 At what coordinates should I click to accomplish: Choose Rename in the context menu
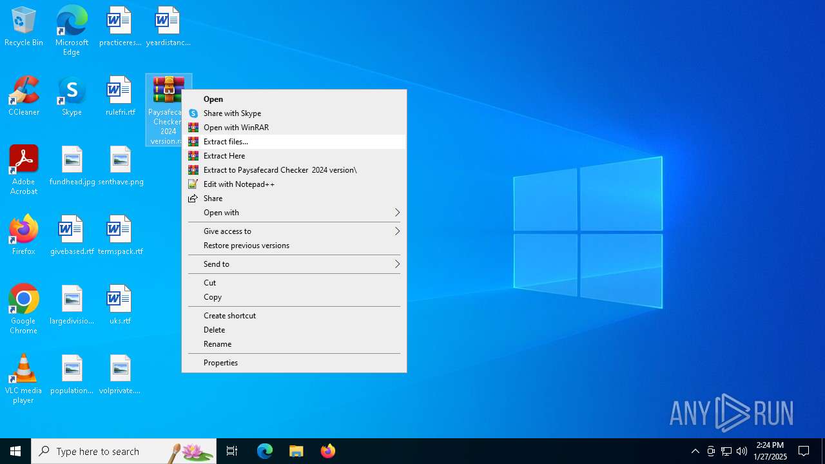point(294,344)
